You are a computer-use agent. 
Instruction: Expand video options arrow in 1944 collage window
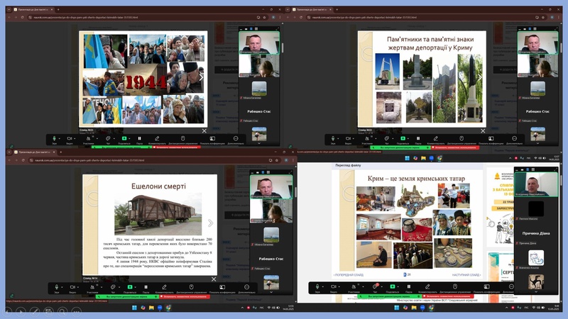[x=75, y=138]
